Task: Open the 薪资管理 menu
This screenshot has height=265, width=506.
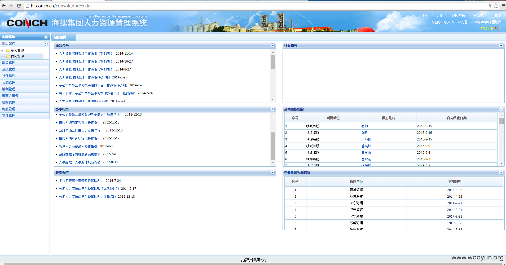Action: click(25, 69)
